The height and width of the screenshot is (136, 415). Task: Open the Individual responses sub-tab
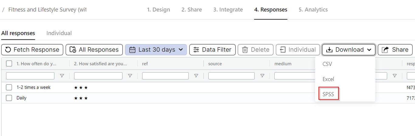[x=59, y=33]
